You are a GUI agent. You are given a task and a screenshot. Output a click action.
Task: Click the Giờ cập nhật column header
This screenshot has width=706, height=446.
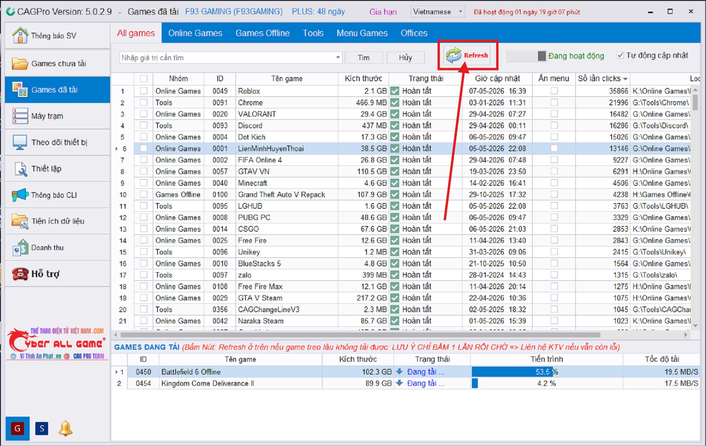[x=497, y=79]
